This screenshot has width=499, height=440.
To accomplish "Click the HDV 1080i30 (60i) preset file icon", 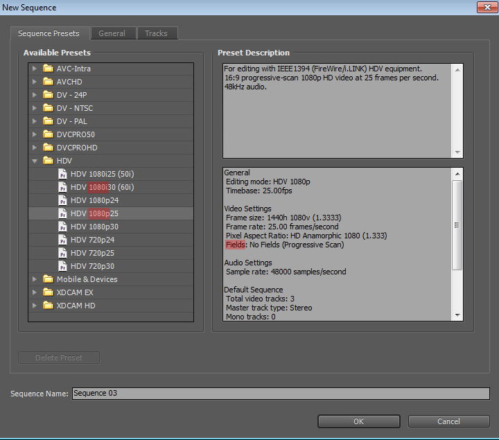I will [62, 187].
